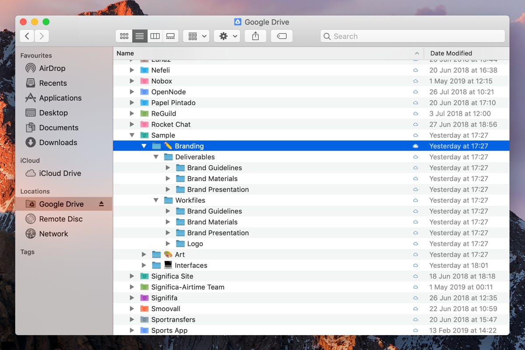Open the gear action menu
The image size is (525, 350).
(x=227, y=36)
